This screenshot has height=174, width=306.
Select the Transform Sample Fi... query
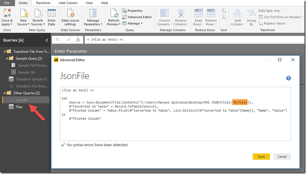29,79
